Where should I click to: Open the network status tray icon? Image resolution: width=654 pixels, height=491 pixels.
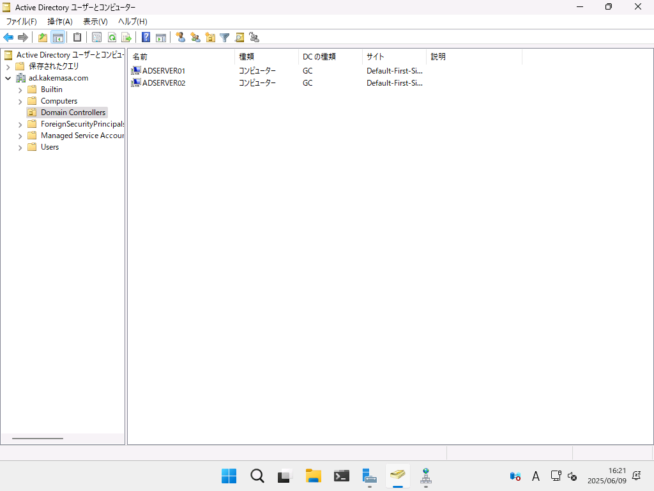pos(556,476)
